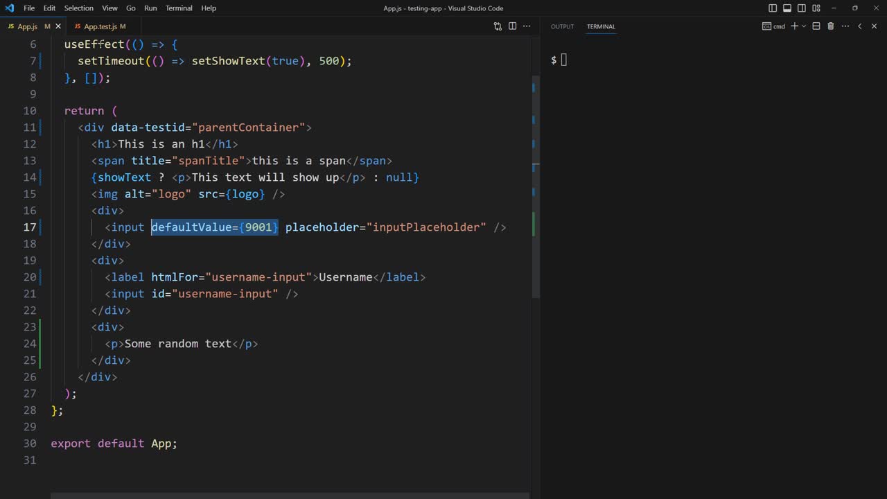The height and width of the screenshot is (499, 887).
Task: Open terminal panel ellipsis views and more actions
Action: (x=845, y=26)
